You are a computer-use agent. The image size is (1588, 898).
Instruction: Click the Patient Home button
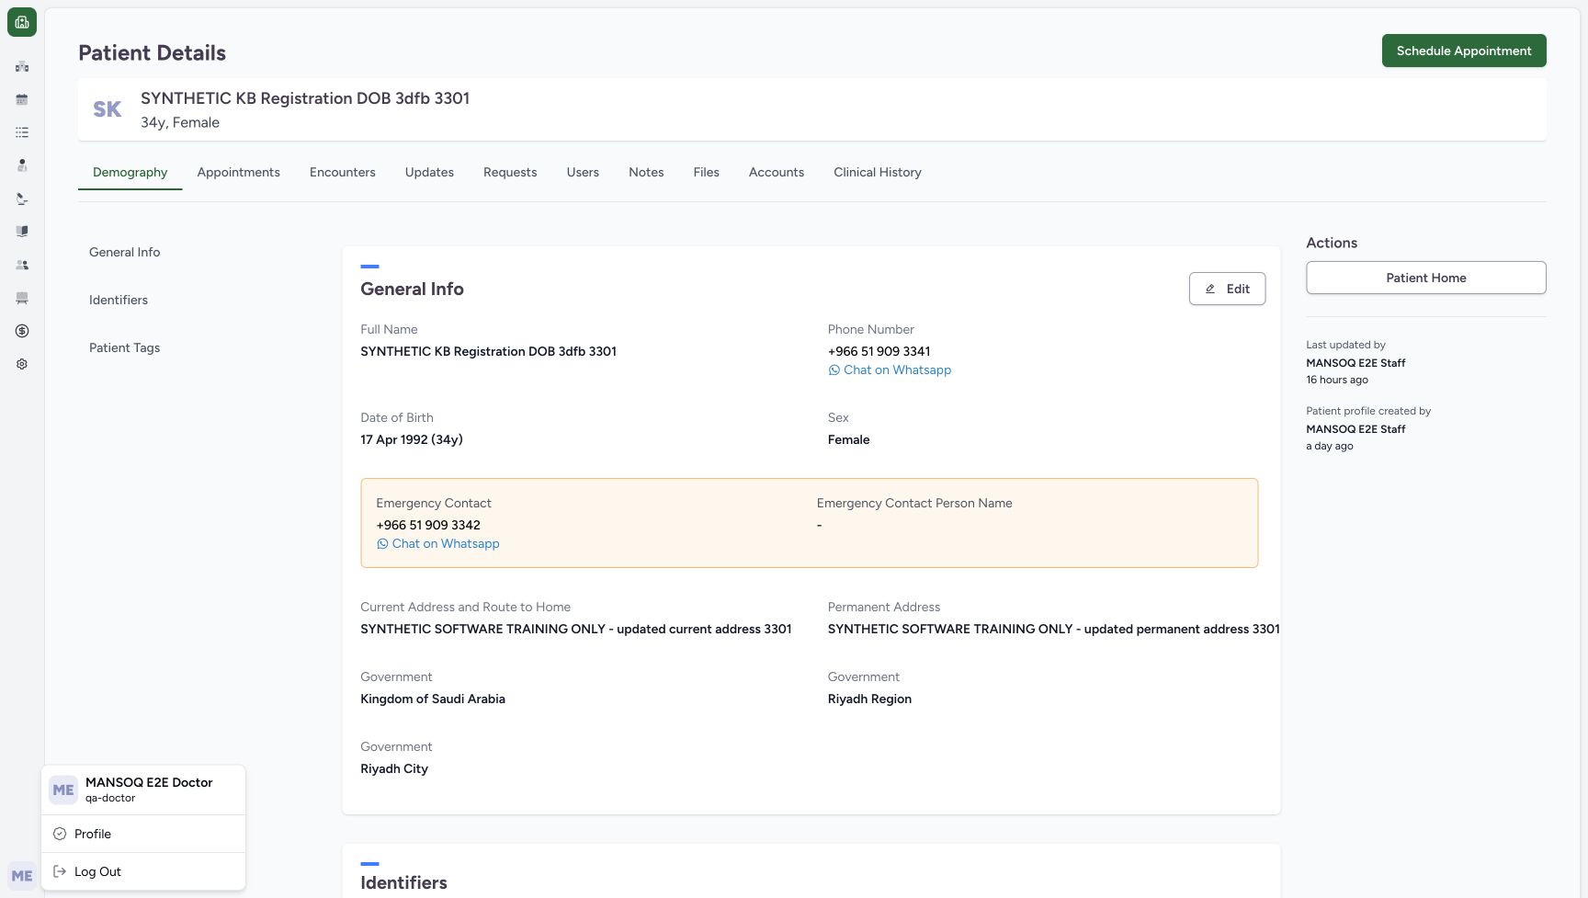(x=1426, y=278)
